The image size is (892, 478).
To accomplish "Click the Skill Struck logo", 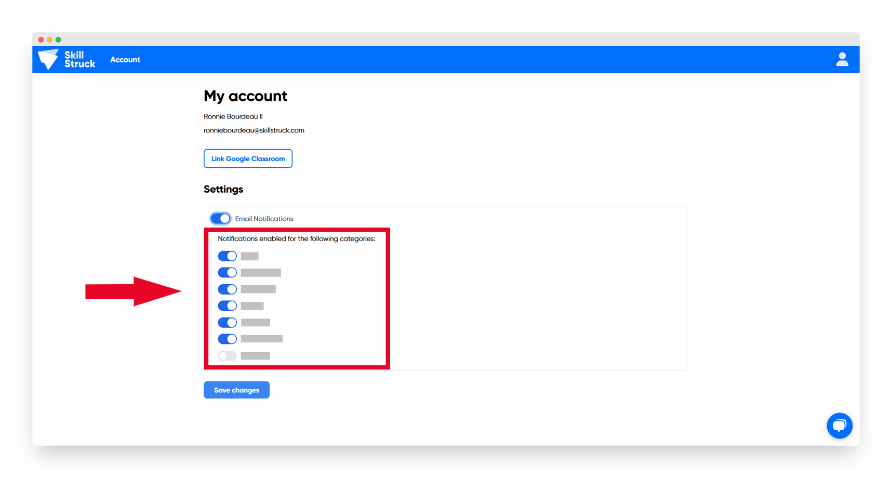I will point(66,59).
